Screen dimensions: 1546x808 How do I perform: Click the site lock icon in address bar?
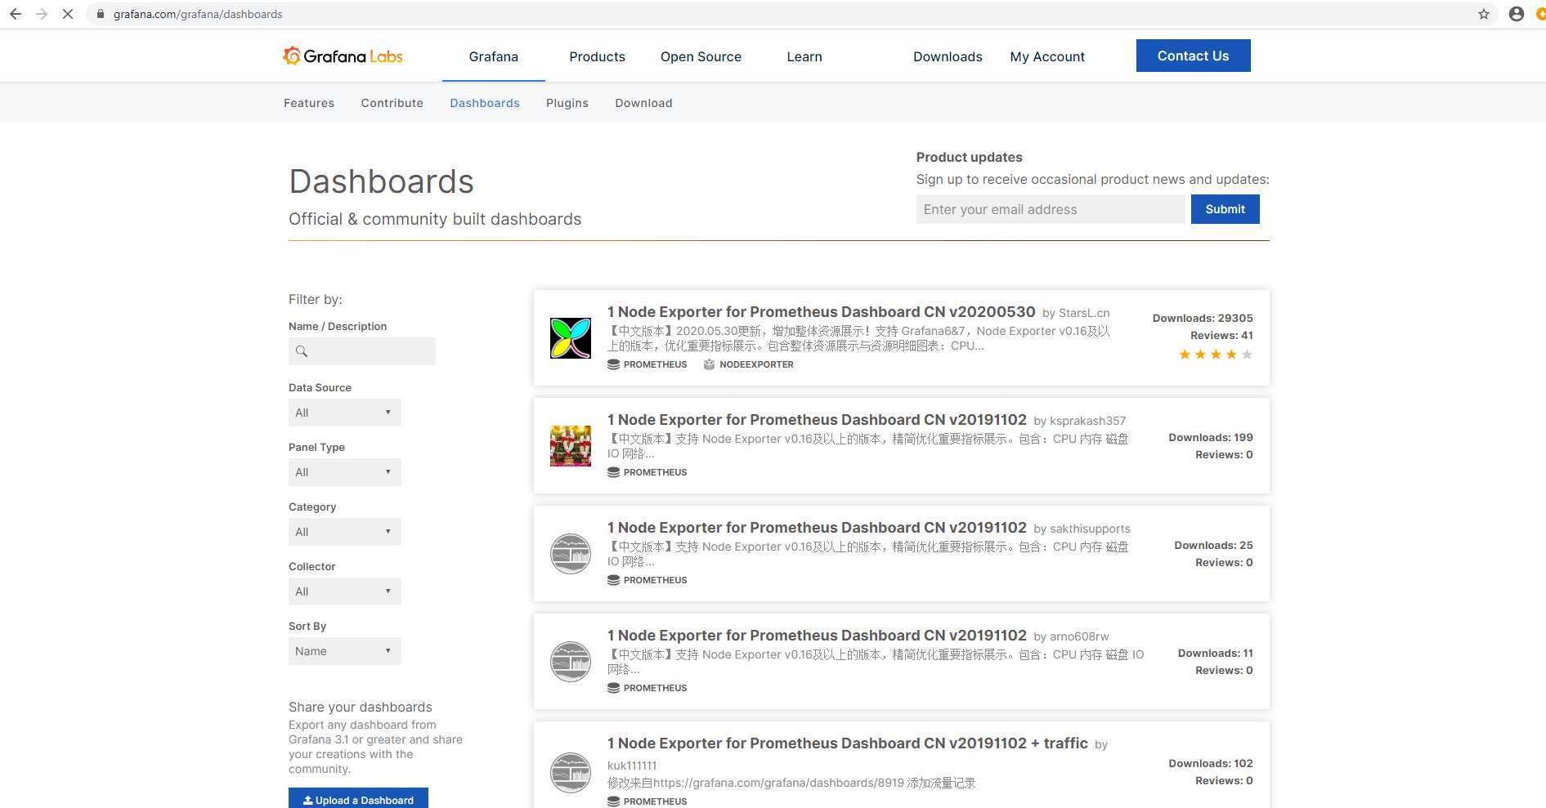click(100, 14)
